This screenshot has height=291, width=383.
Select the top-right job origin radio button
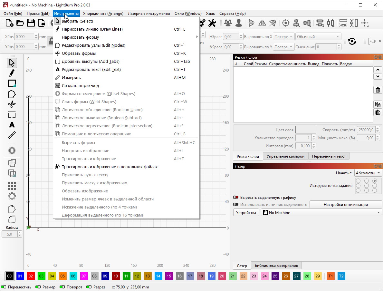(374, 181)
